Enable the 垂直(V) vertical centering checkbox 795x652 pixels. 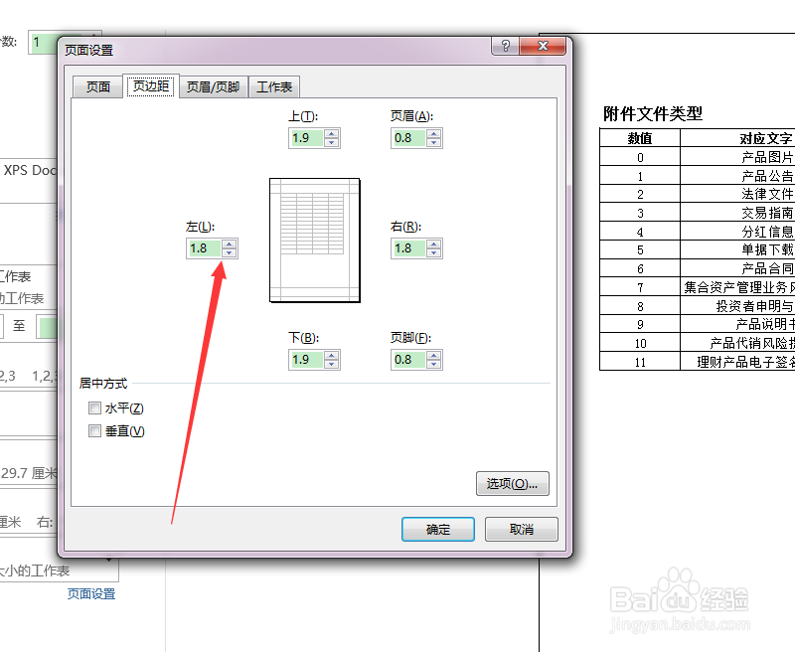point(94,431)
